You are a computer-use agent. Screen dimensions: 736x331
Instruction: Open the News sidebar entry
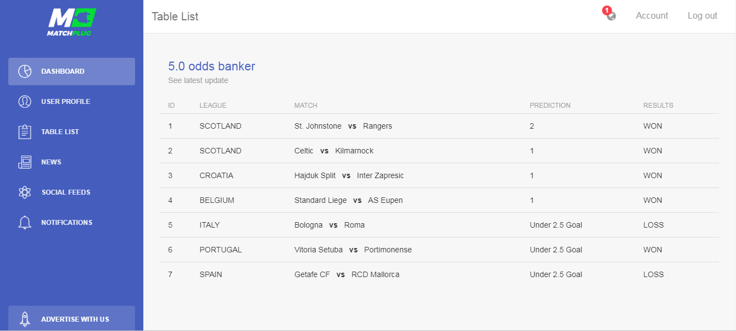click(51, 162)
